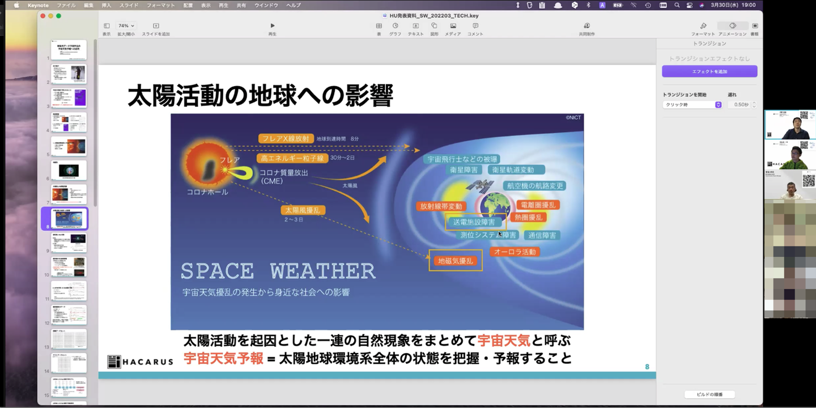Open the ファイル (File) menu
This screenshot has width=816, height=408.
coord(66,5)
